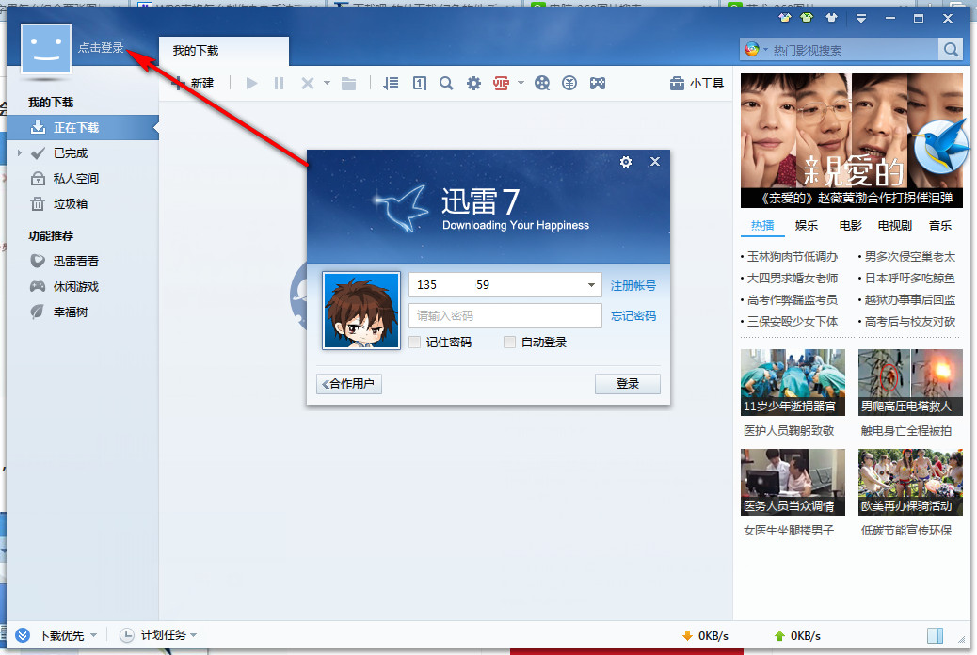Image resolution: width=977 pixels, height=655 pixels.
Task: Click the 合作用户 button
Action: 349,384
